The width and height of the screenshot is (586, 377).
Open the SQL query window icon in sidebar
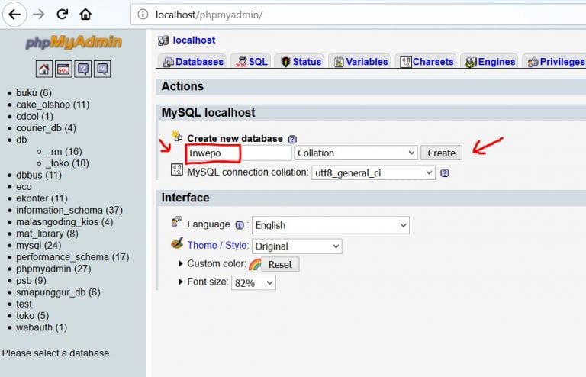tap(63, 69)
